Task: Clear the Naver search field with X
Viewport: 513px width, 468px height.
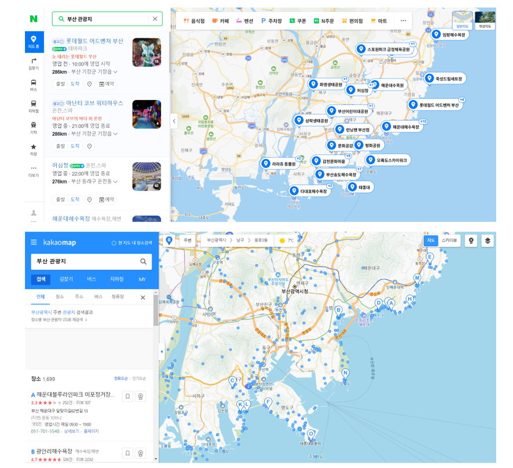Action: tap(155, 19)
